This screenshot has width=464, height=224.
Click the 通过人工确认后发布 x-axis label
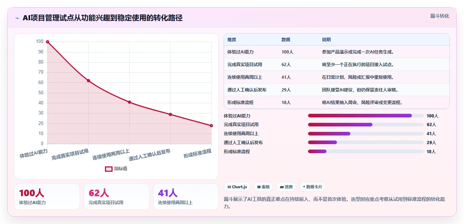point(149,155)
